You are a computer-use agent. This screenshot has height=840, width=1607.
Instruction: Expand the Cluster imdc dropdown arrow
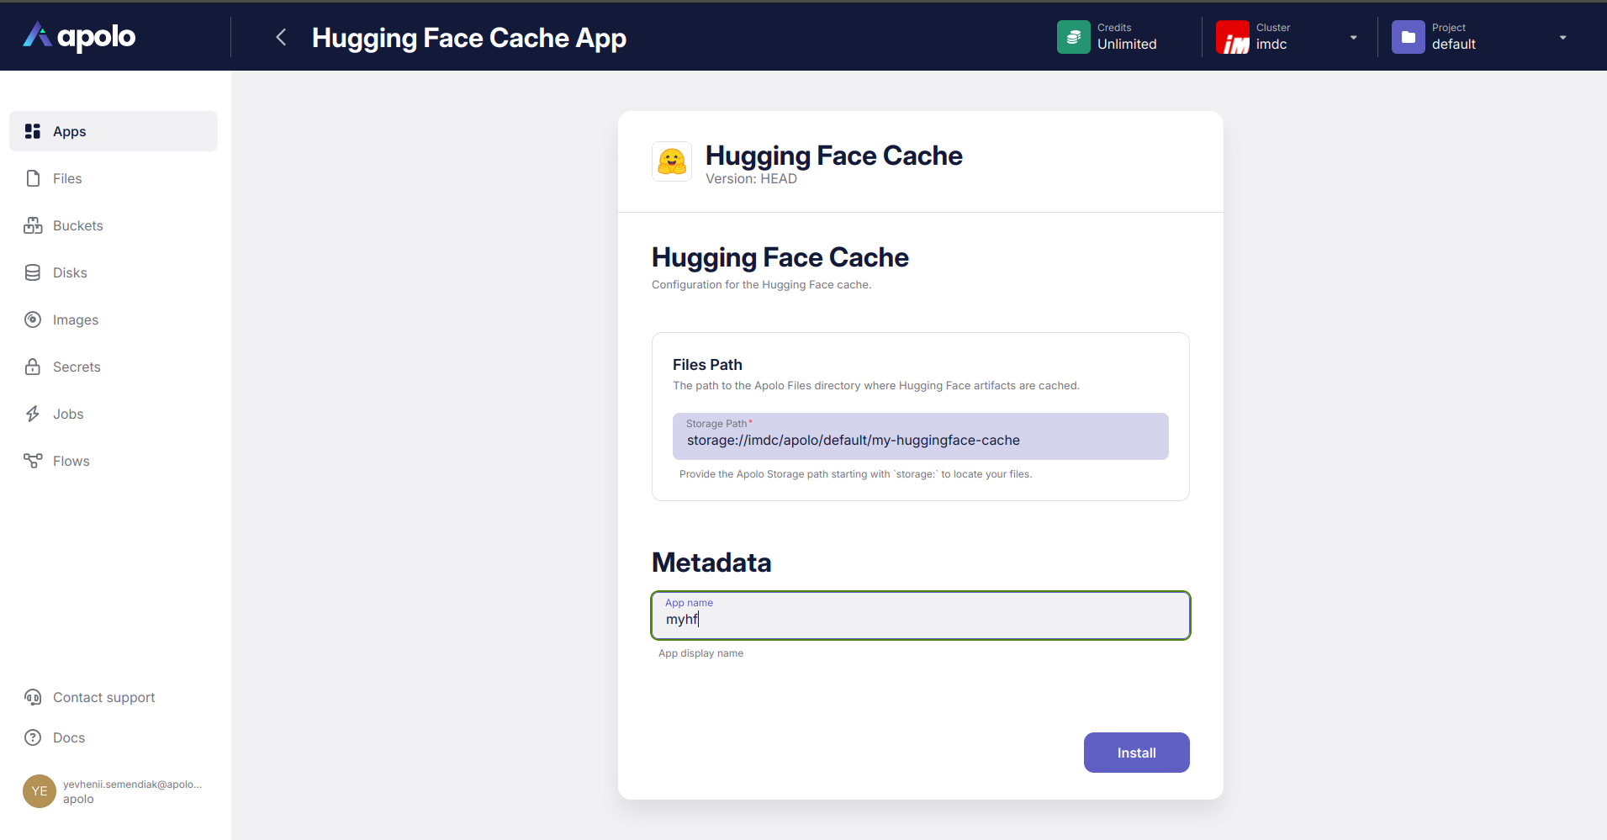pyautogui.click(x=1353, y=37)
